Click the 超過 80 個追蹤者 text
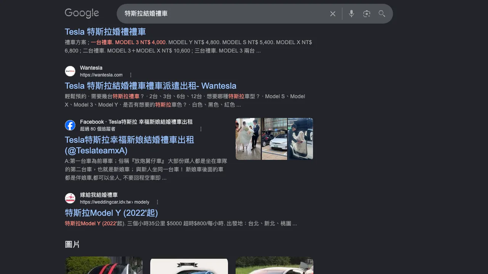Viewport: 488px width, 274px height. [x=98, y=129]
